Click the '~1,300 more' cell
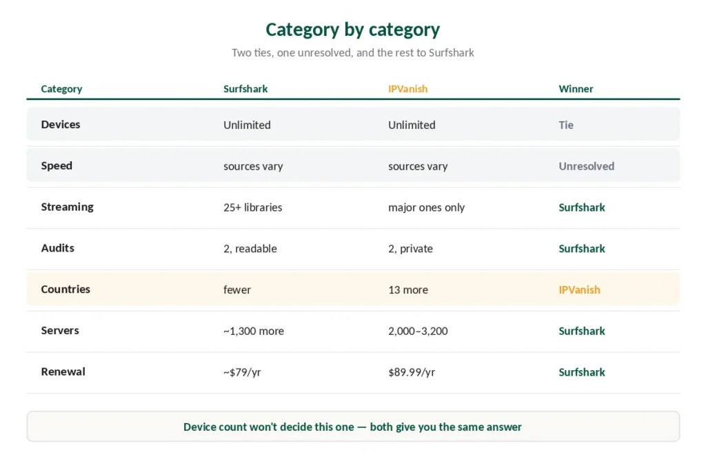 click(x=254, y=331)
